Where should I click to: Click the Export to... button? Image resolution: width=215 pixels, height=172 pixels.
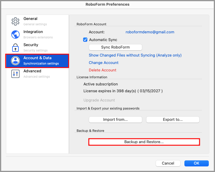pos(173,120)
